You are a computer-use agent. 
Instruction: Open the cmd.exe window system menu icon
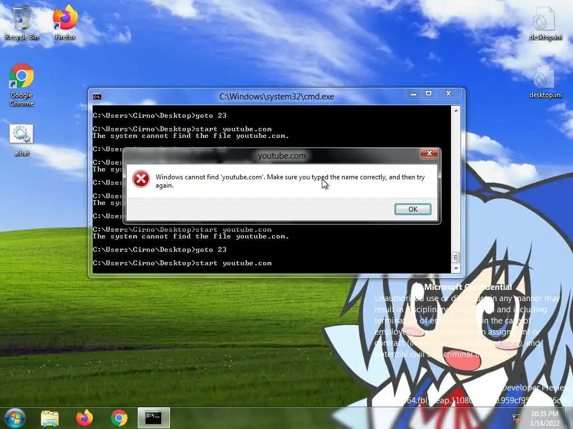click(97, 97)
